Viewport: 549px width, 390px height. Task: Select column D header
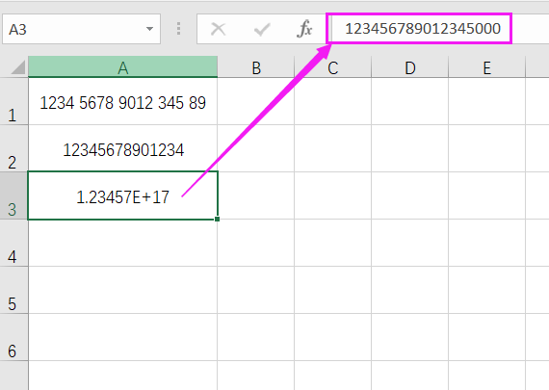409,66
